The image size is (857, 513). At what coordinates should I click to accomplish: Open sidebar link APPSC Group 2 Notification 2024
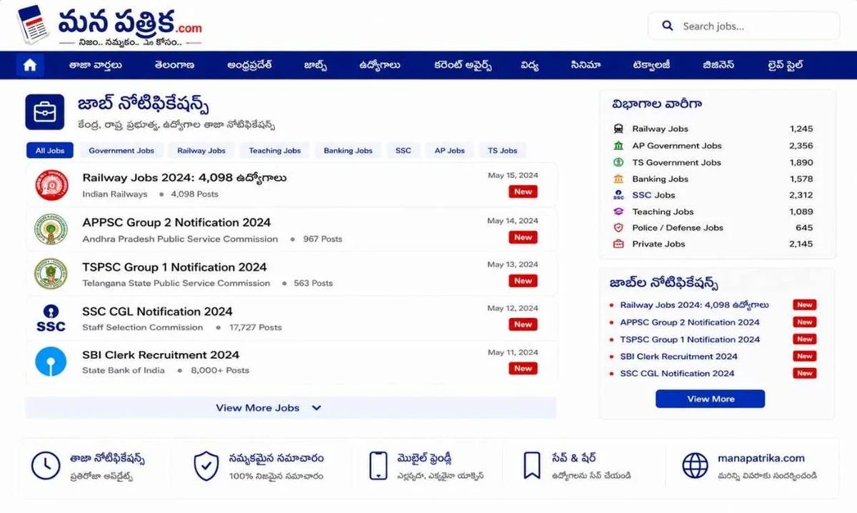pyautogui.click(x=690, y=322)
